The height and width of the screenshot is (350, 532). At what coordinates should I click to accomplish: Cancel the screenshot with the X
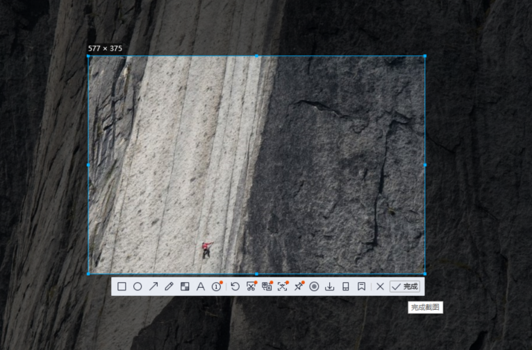(x=380, y=286)
